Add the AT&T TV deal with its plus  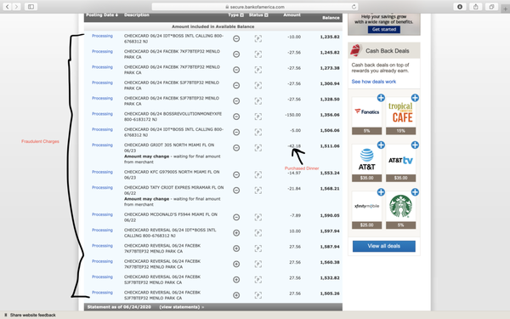pos(415,145)
